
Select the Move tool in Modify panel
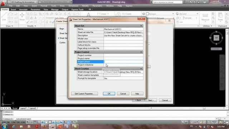pos(22,16)
